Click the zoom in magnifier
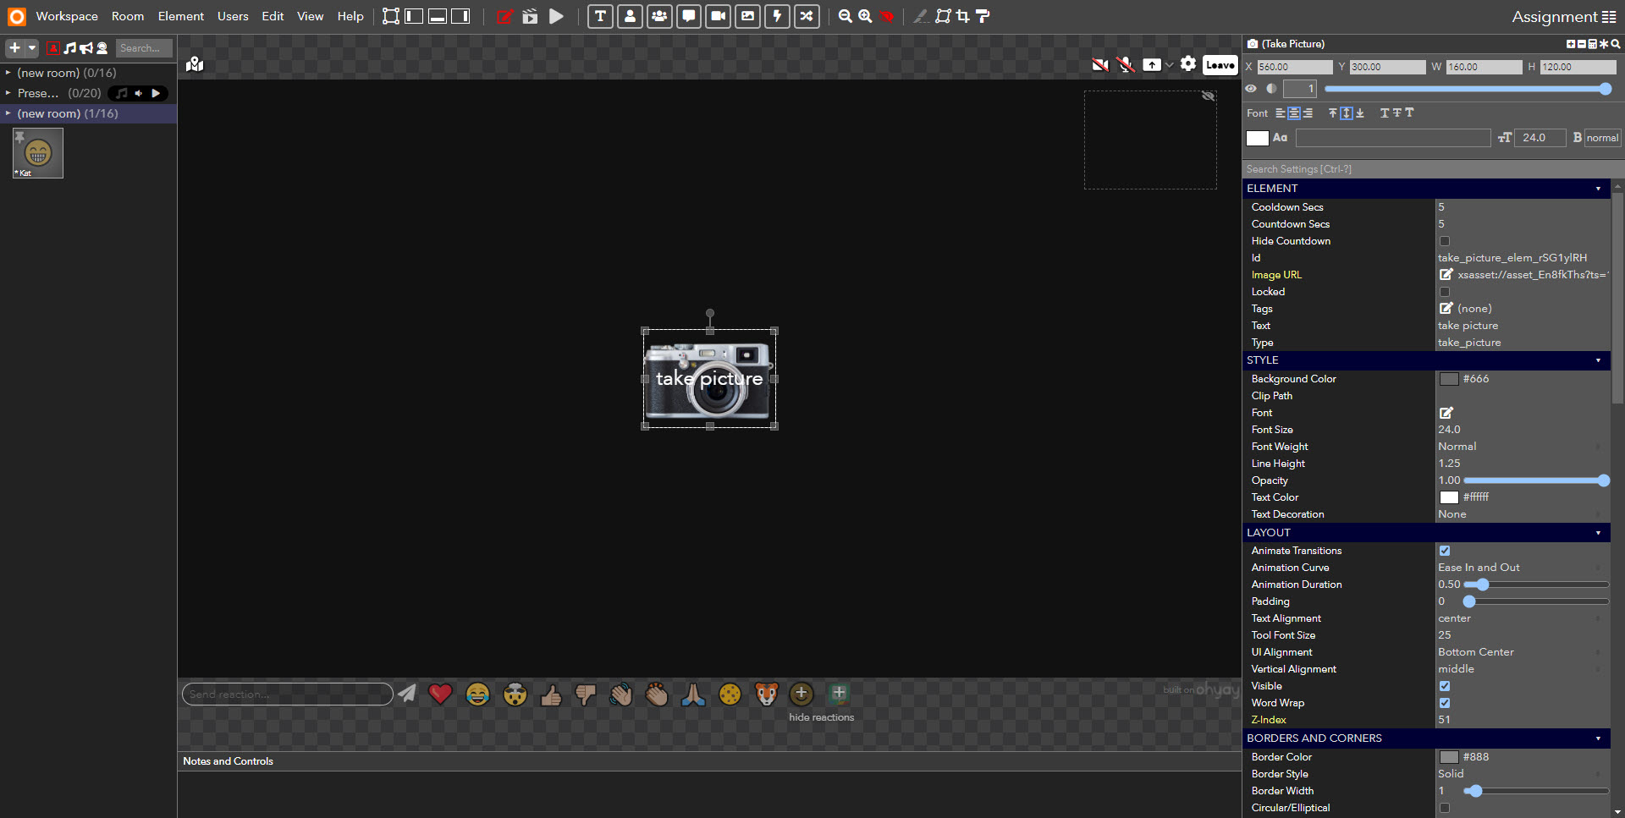 point(865,16)
